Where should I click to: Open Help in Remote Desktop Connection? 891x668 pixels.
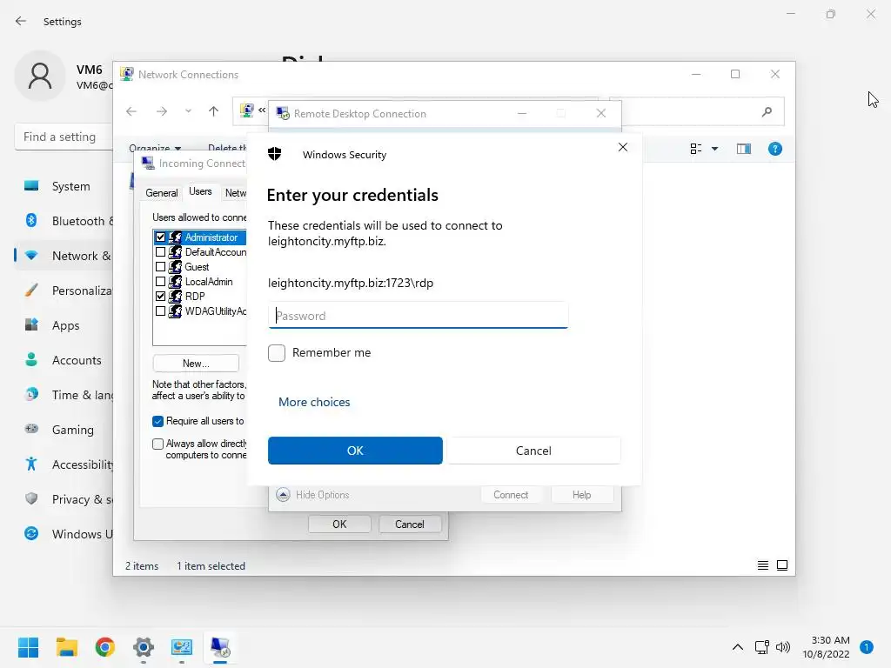pos(582,495)
